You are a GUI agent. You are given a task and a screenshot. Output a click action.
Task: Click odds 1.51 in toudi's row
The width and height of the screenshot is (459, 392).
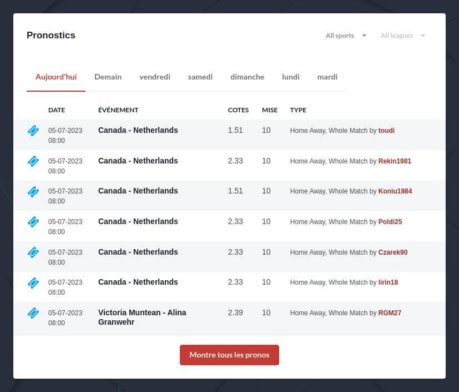coord(235,130)
